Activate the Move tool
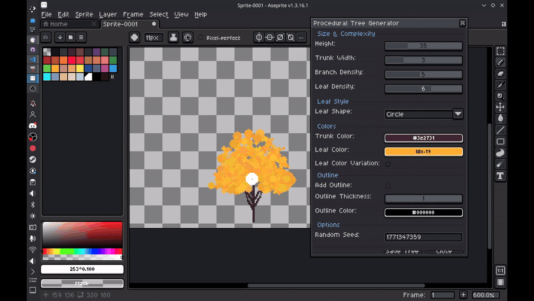This screenshot has height=301, width=534. click(x=500, y=107)
